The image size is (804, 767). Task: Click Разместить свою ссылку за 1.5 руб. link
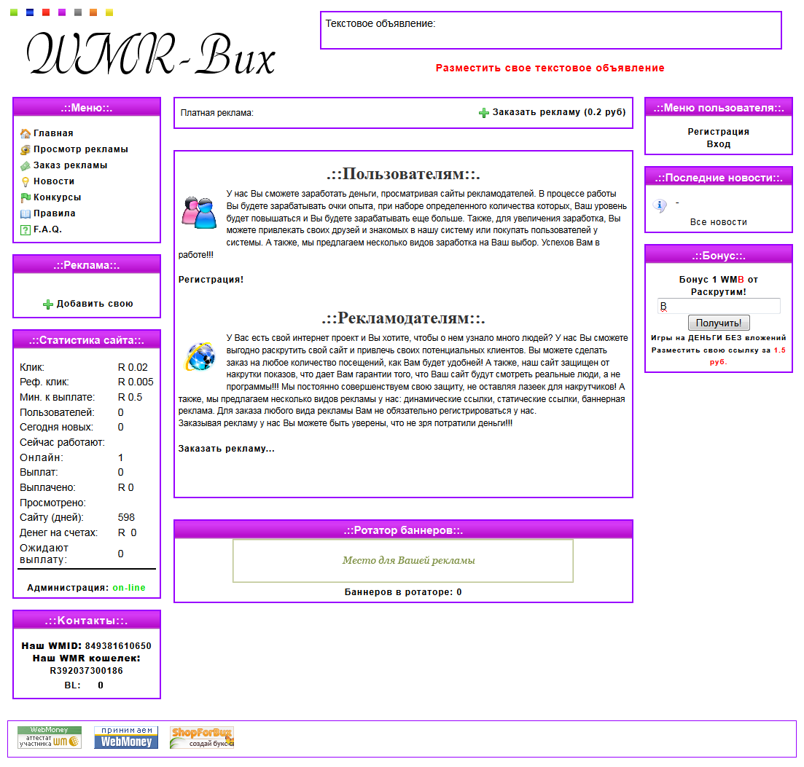(x=719, y=355)
